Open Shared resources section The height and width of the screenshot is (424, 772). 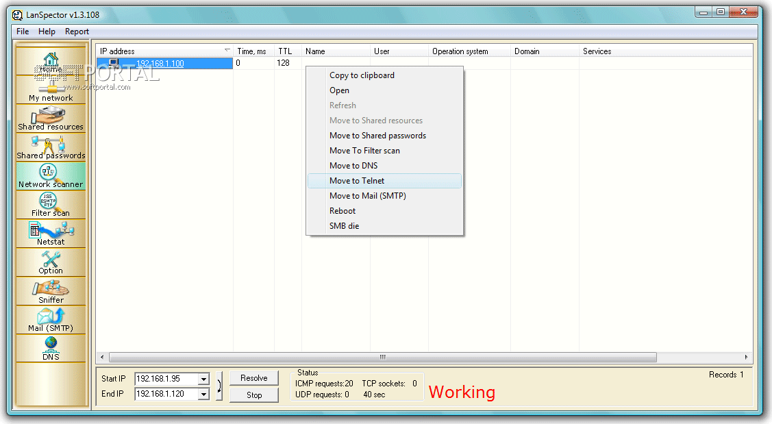click(51, 119)
